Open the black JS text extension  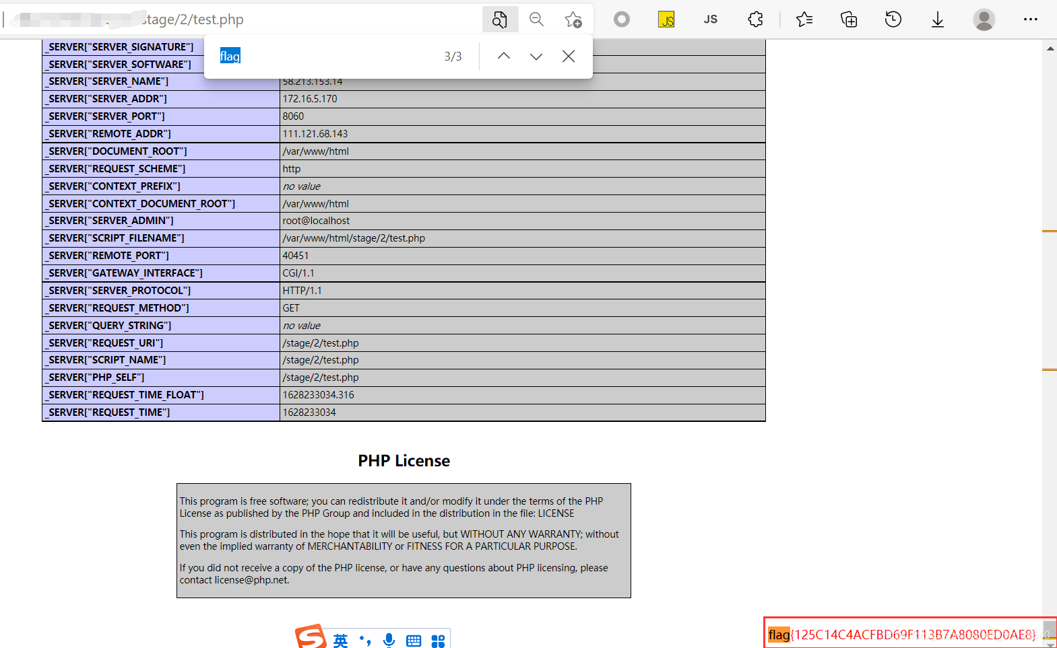[711, 20]
